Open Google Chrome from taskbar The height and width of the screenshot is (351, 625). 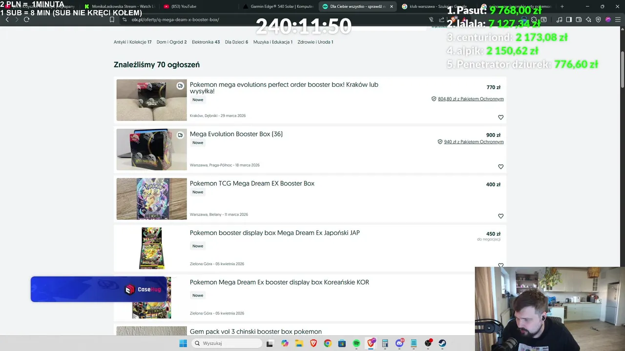[328, 343]
